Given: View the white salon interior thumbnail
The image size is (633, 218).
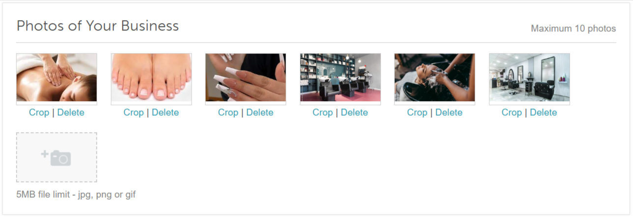Looking at the screenshot, I should [529, 78].
